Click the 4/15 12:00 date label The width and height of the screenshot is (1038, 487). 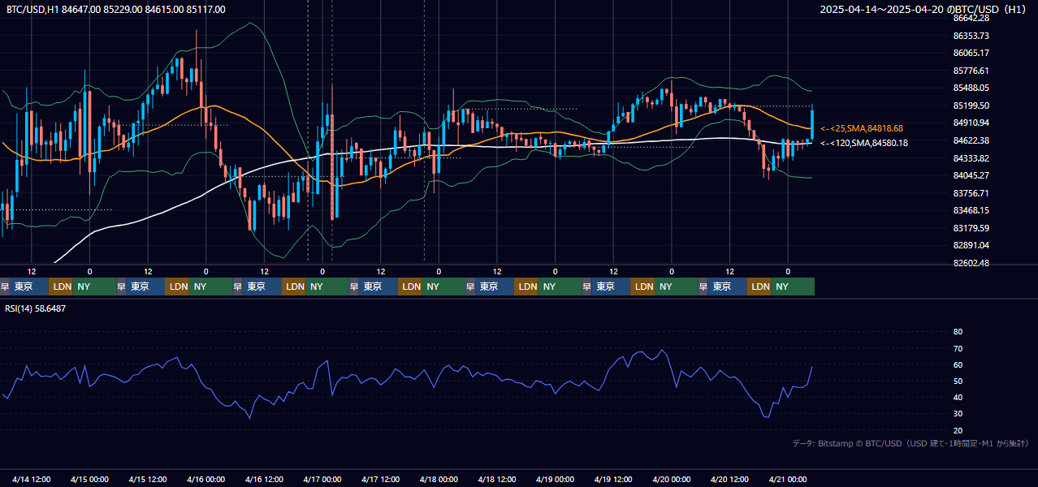coord(148,480)
